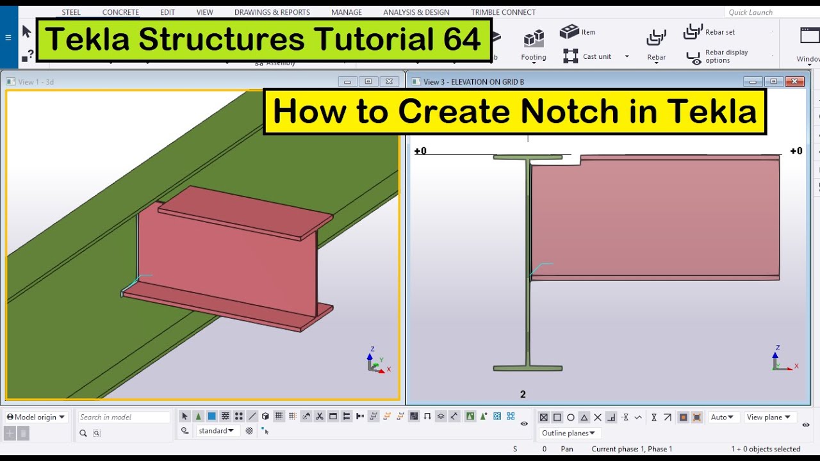Open DRAWINGS & REPORTS tab
Viewport: 820px width, 461px height.
pyautogui.click(x=272, y=12)
